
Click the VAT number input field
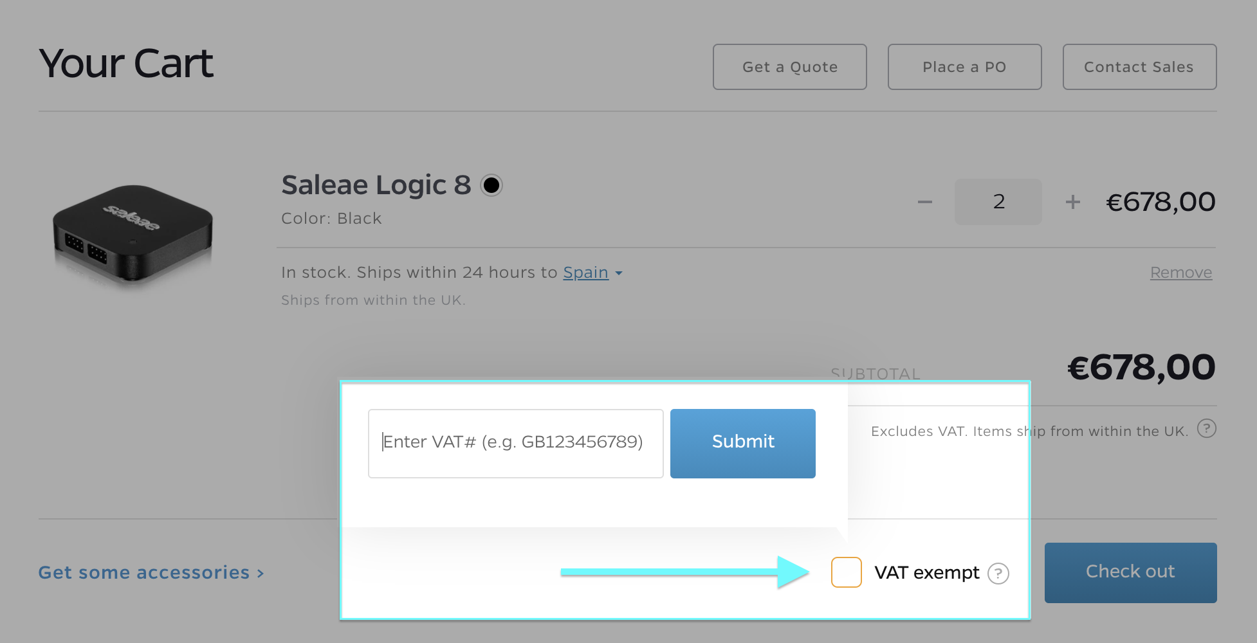[515, 442]
